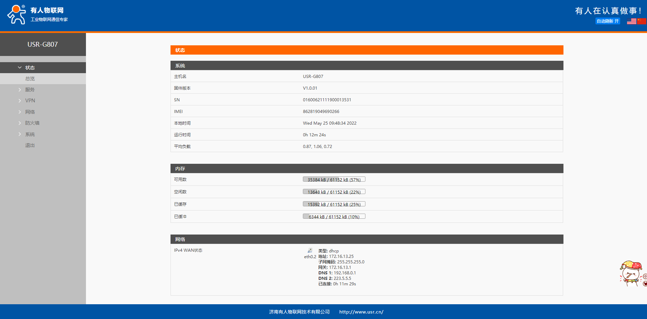The width and height of the screenshot is (647, 319).
Task: Expand the 网络 sidebar menu
Action: (x=30, y=112)
